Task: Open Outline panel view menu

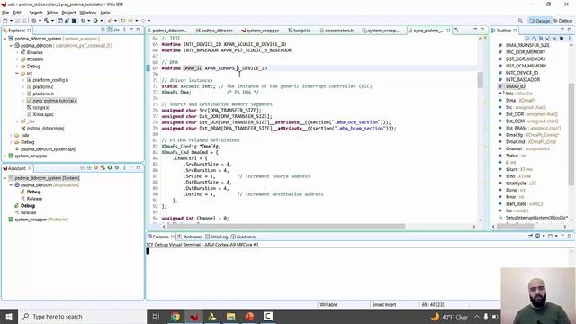Action: 570,38
